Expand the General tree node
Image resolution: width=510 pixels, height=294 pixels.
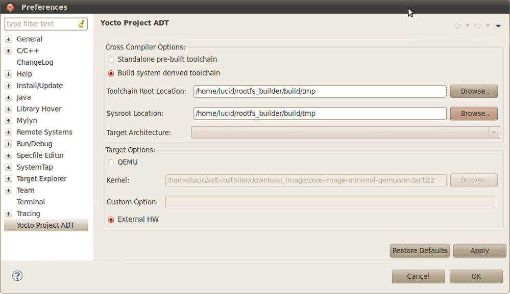[9, 39]
